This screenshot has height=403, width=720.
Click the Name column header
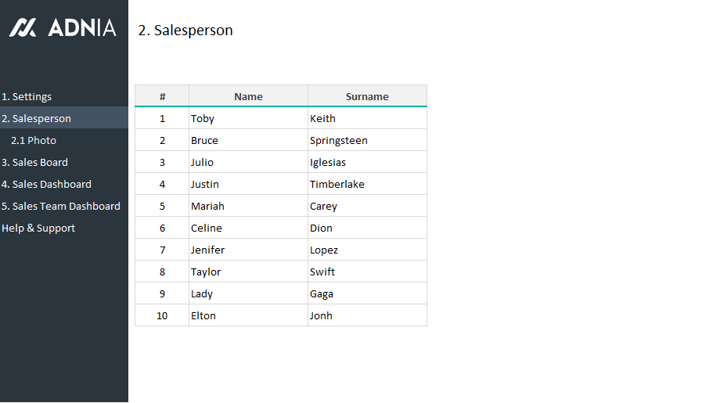(x=248, y=96)
